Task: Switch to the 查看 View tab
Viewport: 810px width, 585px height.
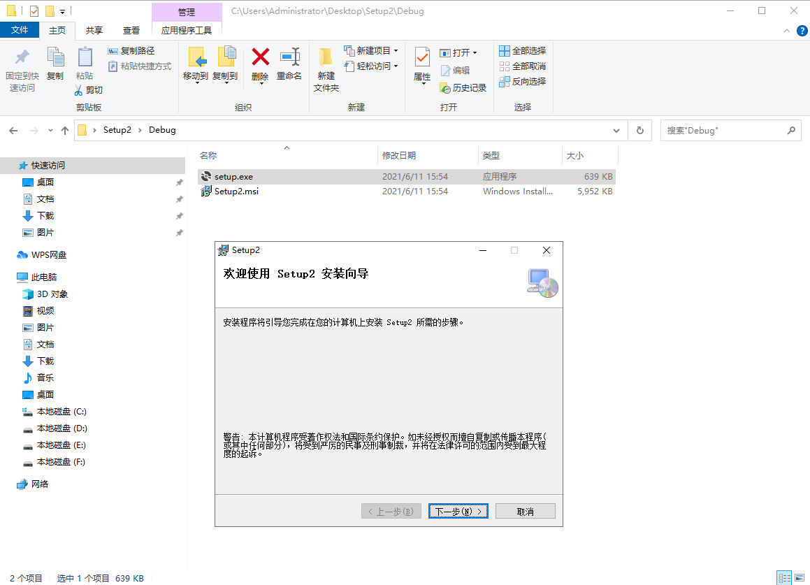Action: click(131, 31)
